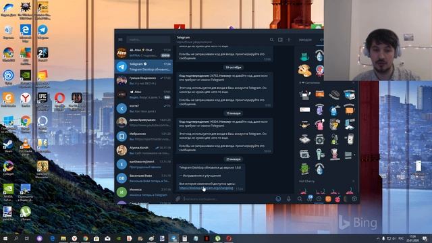Open Task View on the taskbar
Screen dimensions: 432x243
pyautogui.click(x=27, y=238)
